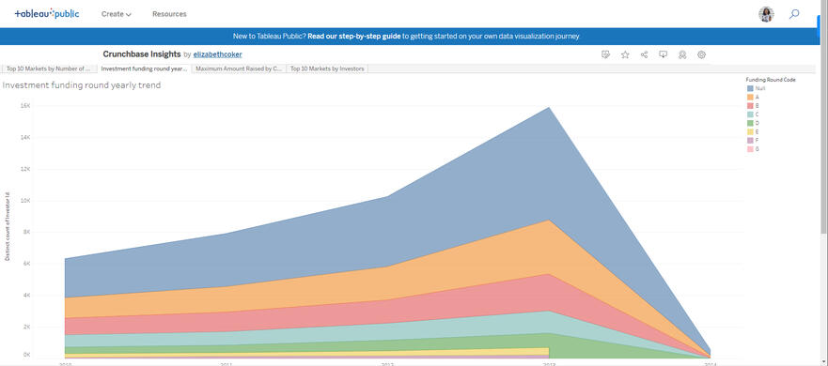
Task: Click the 16K y-axis label
Action: point(25,106)
